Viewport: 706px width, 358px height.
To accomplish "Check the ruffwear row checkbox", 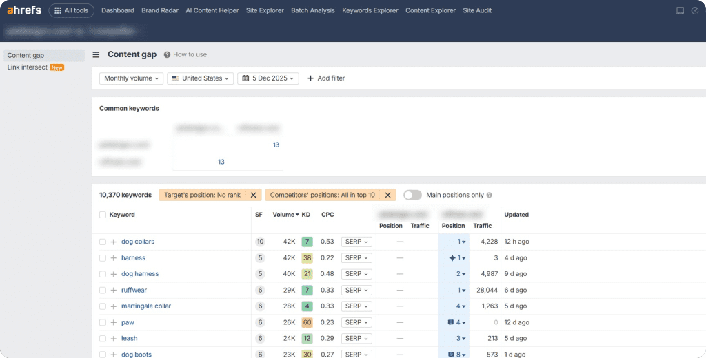I will click(x=103, y=291).
